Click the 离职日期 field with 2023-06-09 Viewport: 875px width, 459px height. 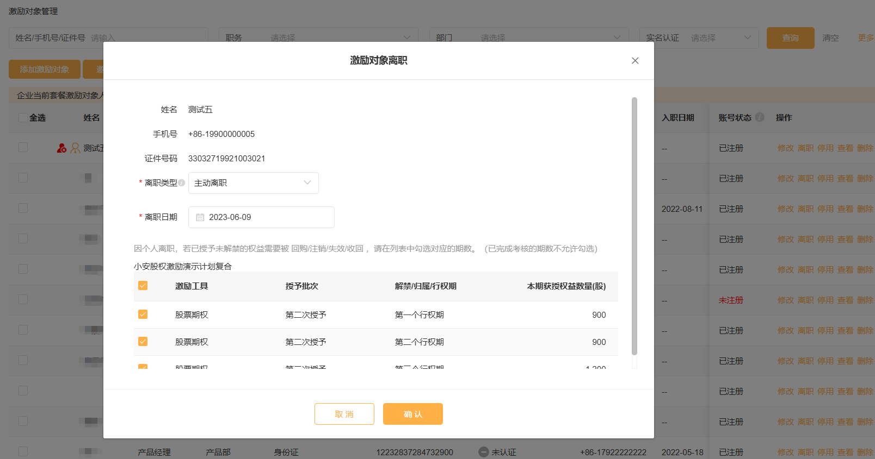[x=261, y=217]
